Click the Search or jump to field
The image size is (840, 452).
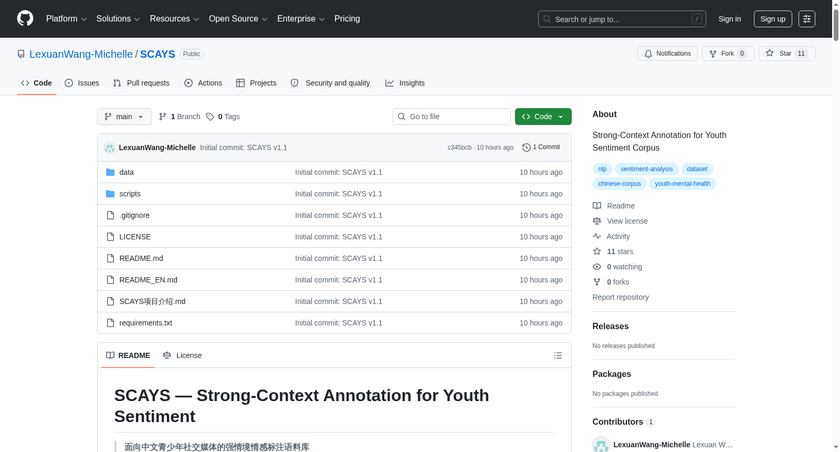tap(622, 19)
